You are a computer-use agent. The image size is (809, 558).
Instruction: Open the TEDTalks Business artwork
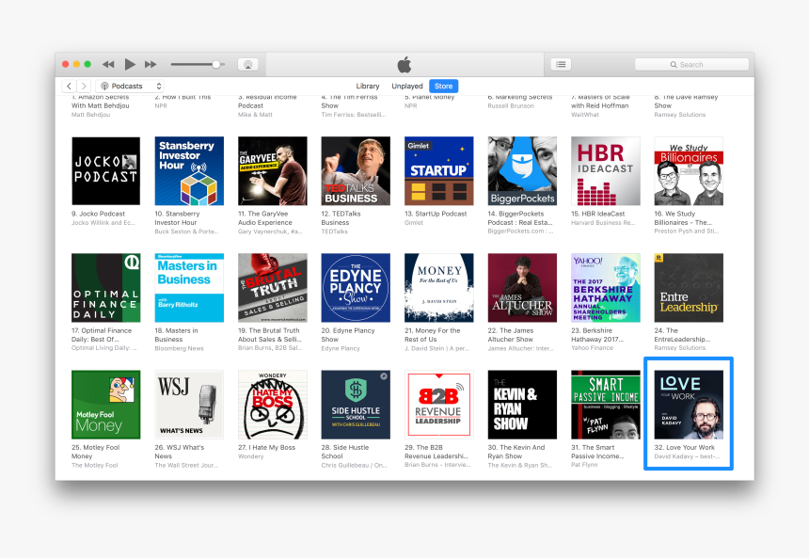(x=356, y=171)
